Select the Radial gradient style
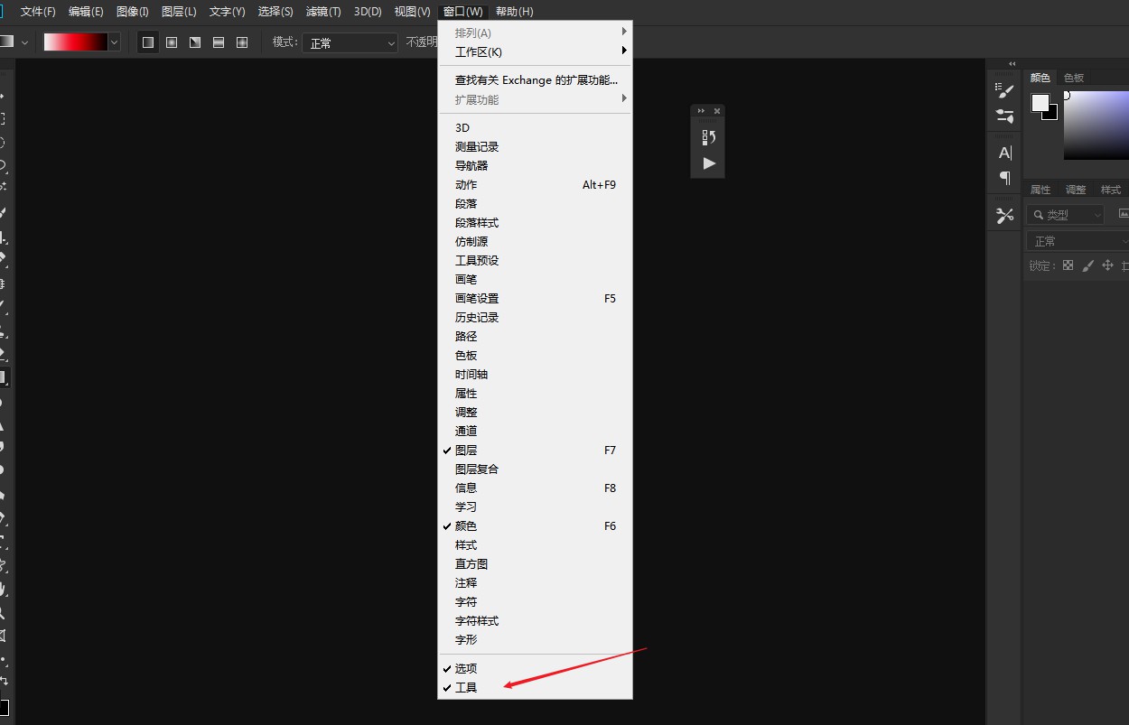Screen dimensions: 1129x725 [x=171, y=42]
